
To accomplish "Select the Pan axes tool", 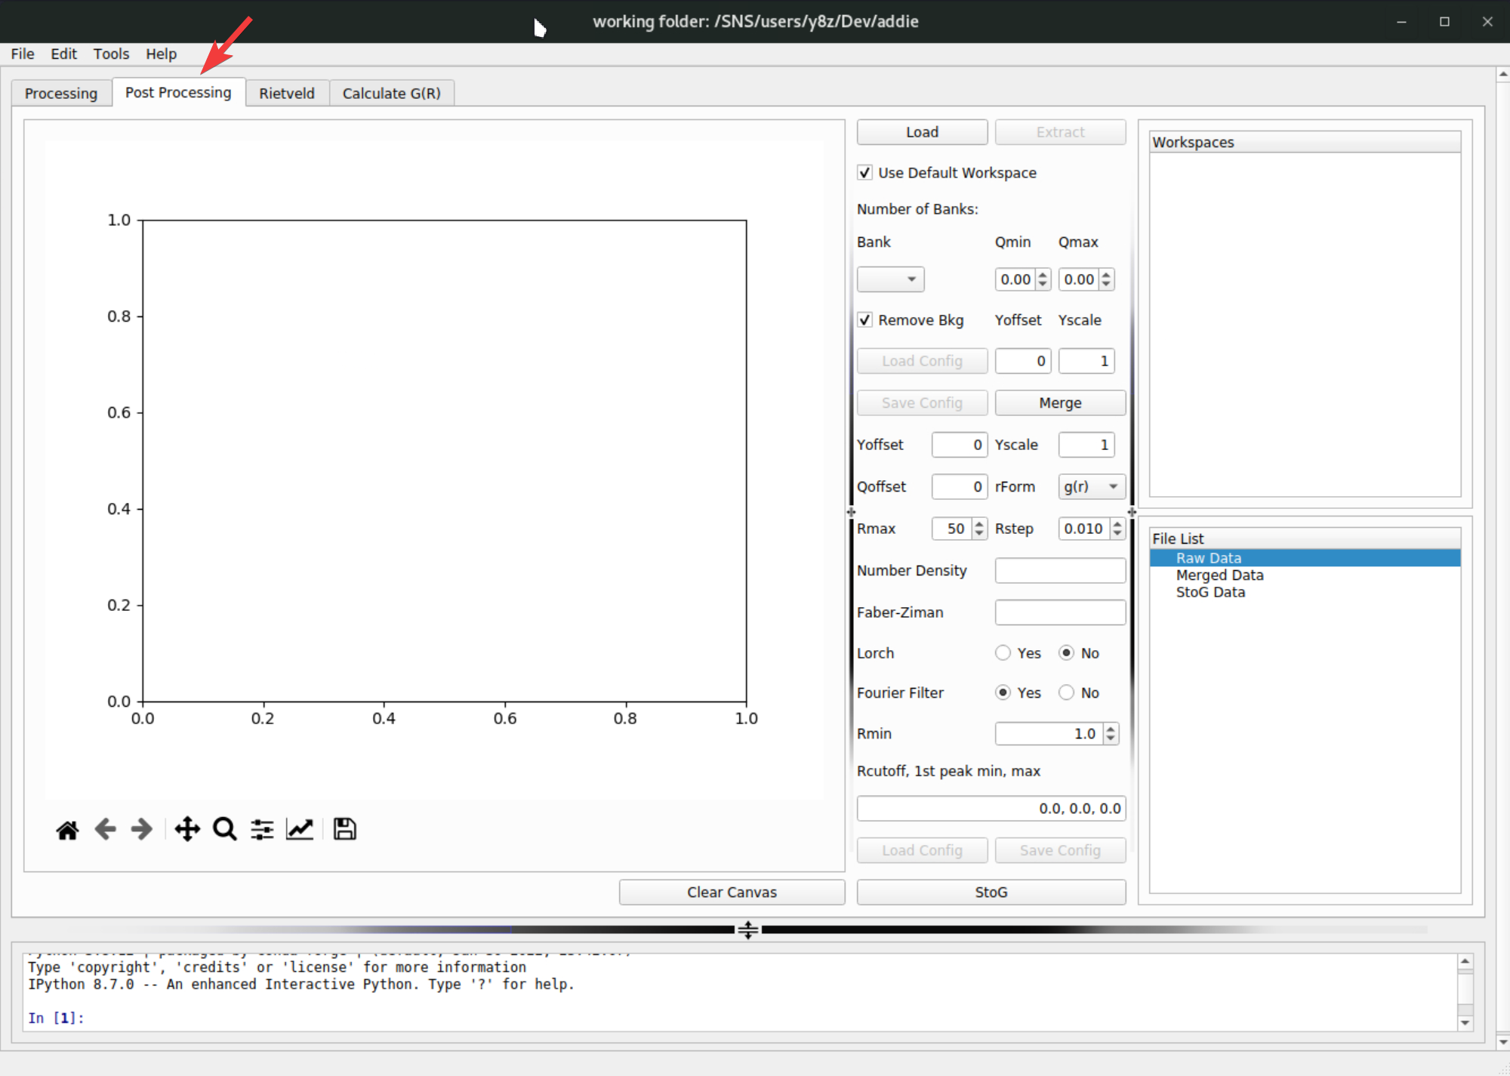I will click(187, 830).
